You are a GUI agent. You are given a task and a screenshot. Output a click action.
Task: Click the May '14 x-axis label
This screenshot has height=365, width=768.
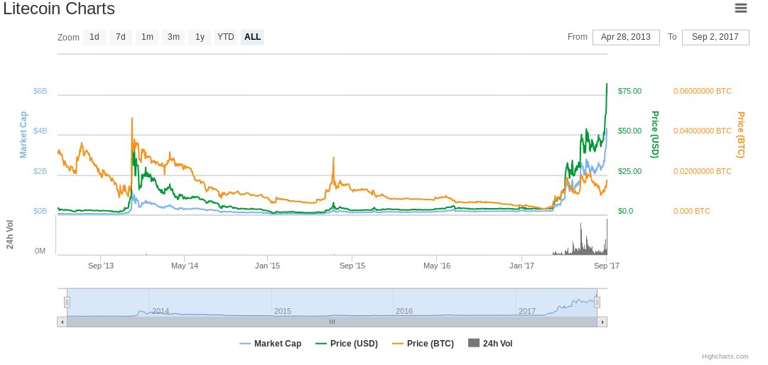pyautogui.click(x=185, y=266)
